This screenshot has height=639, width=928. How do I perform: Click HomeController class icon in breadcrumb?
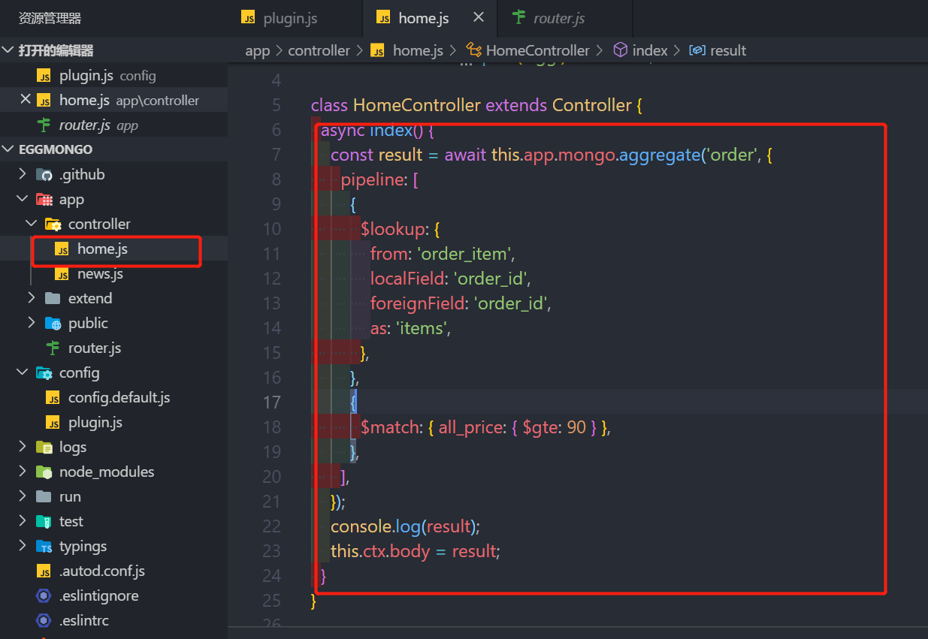[x=473, y=50]
